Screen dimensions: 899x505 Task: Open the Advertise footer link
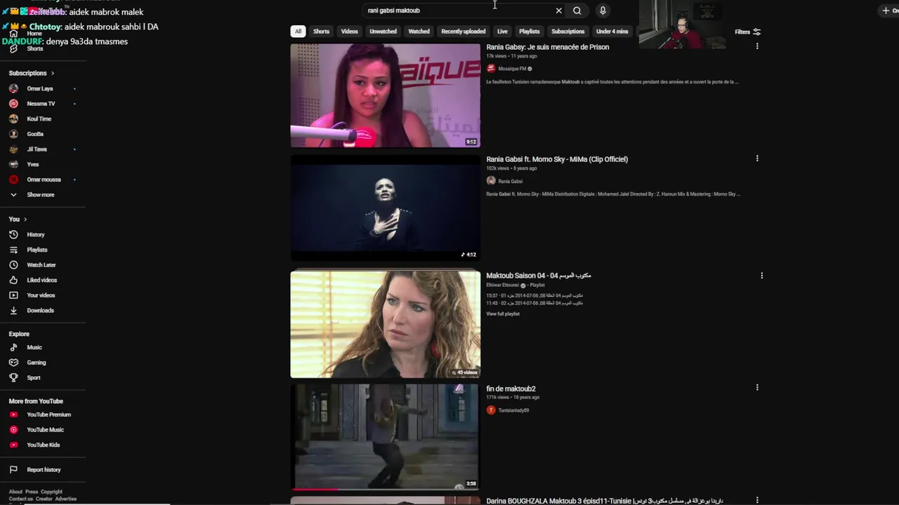66,499
